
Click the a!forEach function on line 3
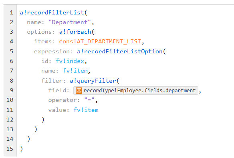(x=75, y=32)
